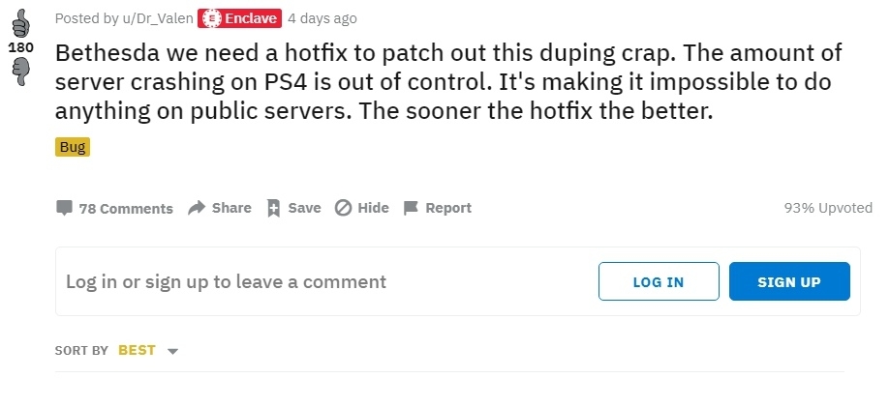
Task: Click the Save bookmark icon
Action: pos(273,208)
